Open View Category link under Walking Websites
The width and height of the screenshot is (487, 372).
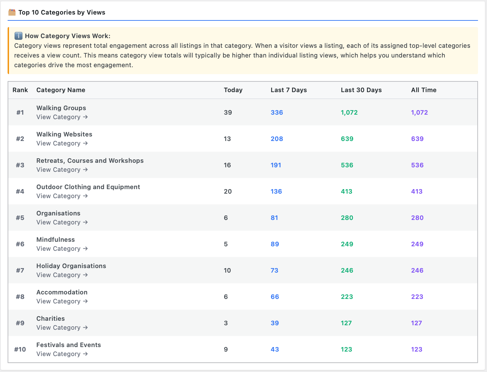tap(62, 143)
